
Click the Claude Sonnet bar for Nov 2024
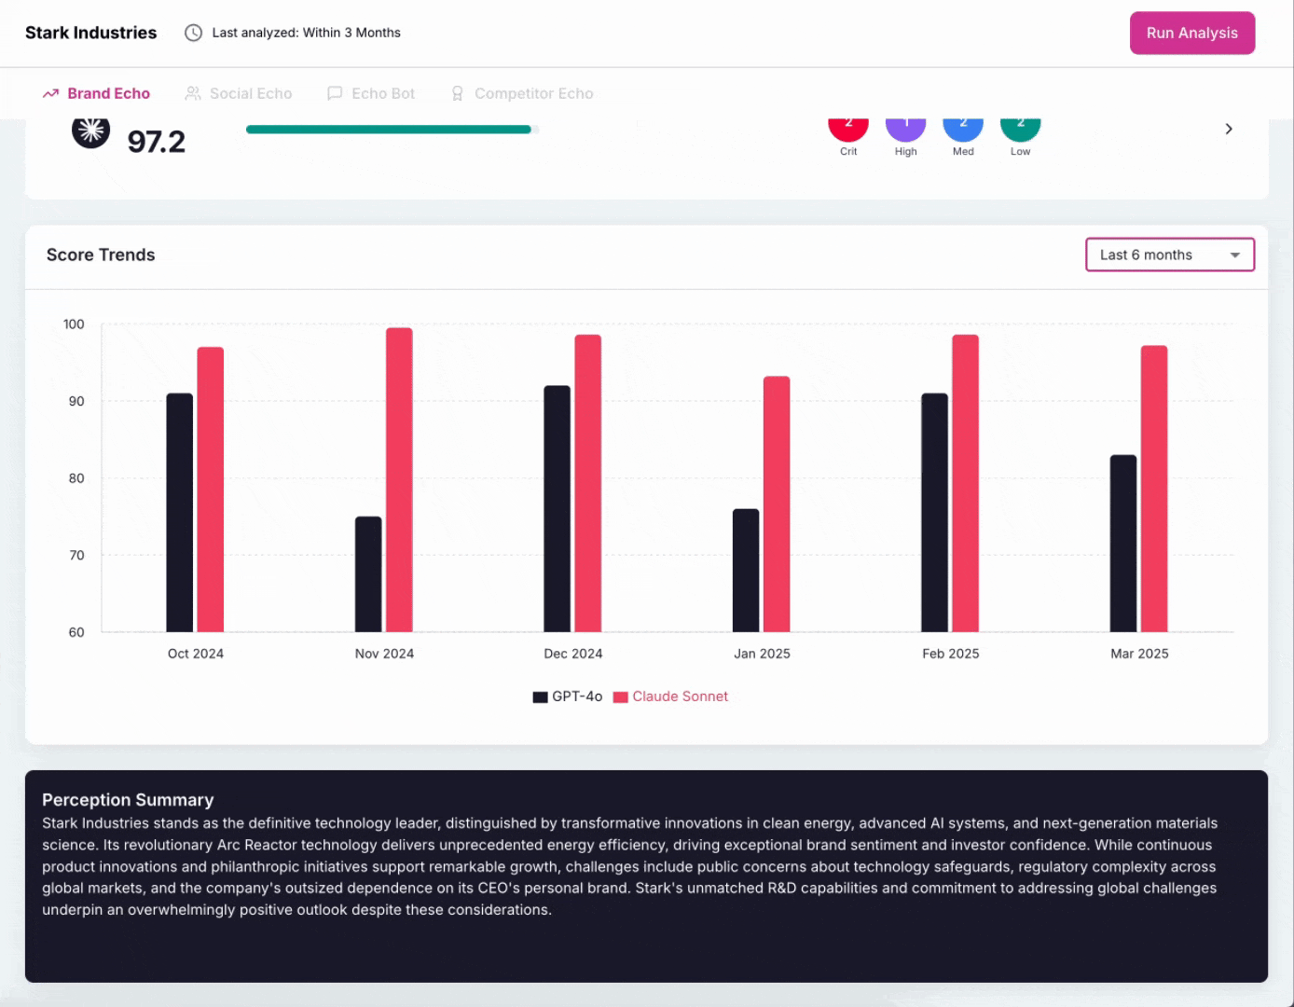coord(399,480)
